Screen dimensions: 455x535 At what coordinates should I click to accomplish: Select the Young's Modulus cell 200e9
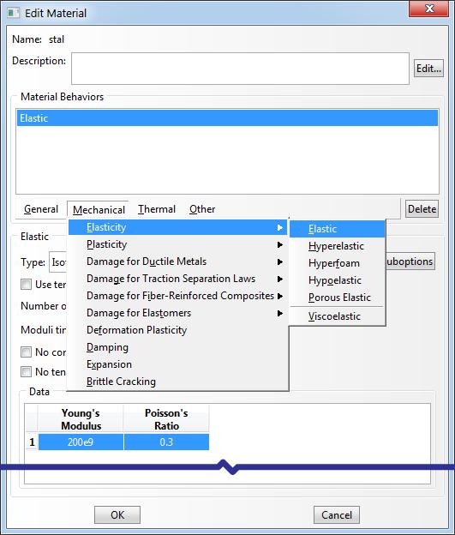click(81, 442)
